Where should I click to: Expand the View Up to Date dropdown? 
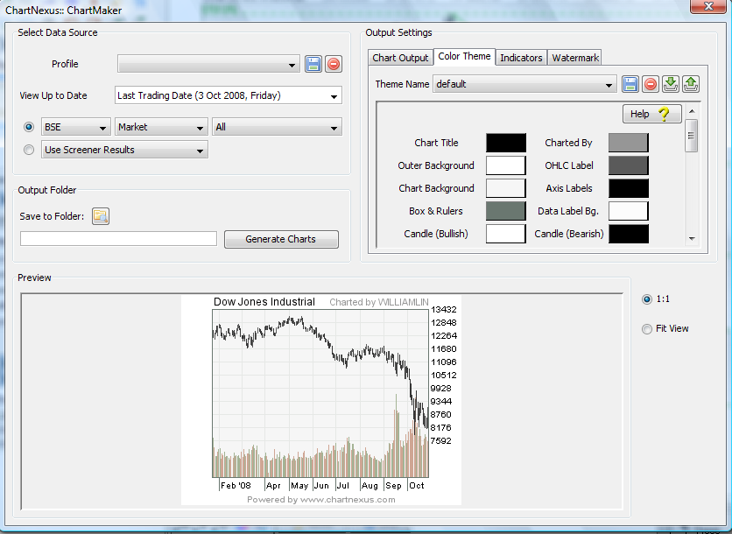[334, 95]
